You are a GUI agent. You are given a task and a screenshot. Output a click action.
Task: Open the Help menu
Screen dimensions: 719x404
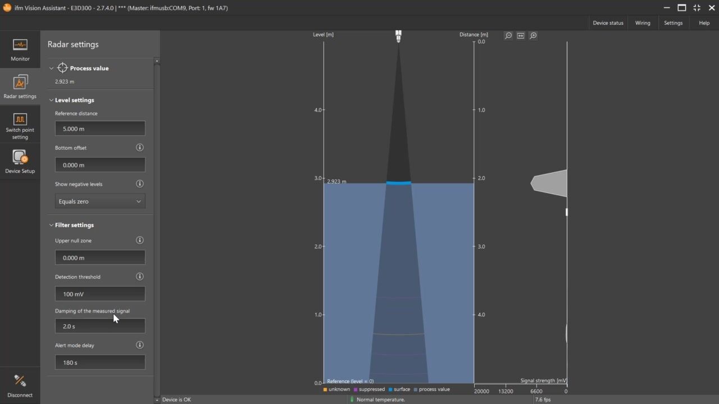[x=704, y=23]
